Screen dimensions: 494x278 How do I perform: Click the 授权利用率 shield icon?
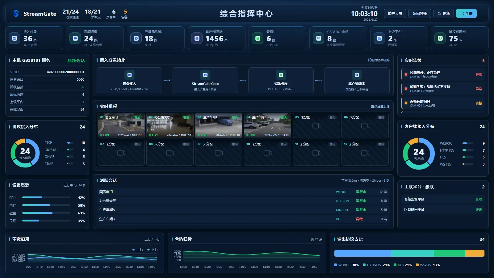440,38
